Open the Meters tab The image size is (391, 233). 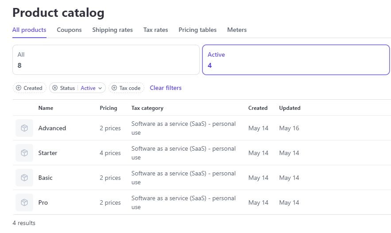pyautogui.click(x=237, y=30)
